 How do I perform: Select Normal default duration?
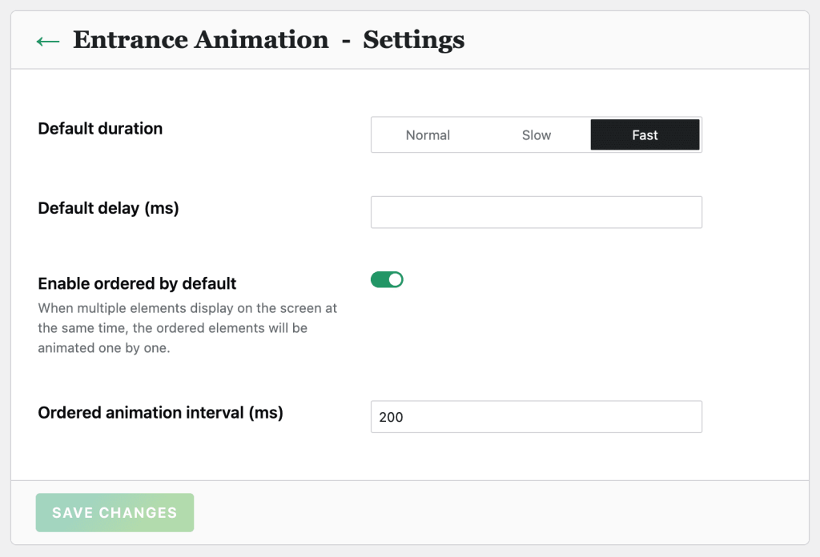click(428, 135)
